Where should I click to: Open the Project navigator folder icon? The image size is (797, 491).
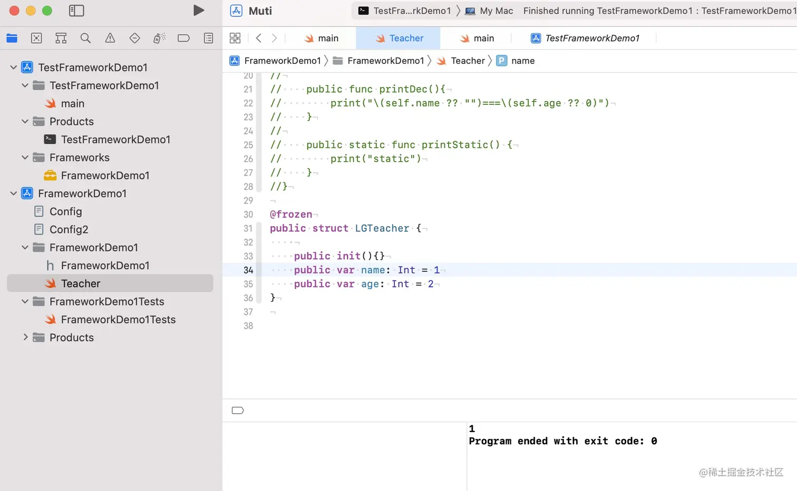[12, 38]
